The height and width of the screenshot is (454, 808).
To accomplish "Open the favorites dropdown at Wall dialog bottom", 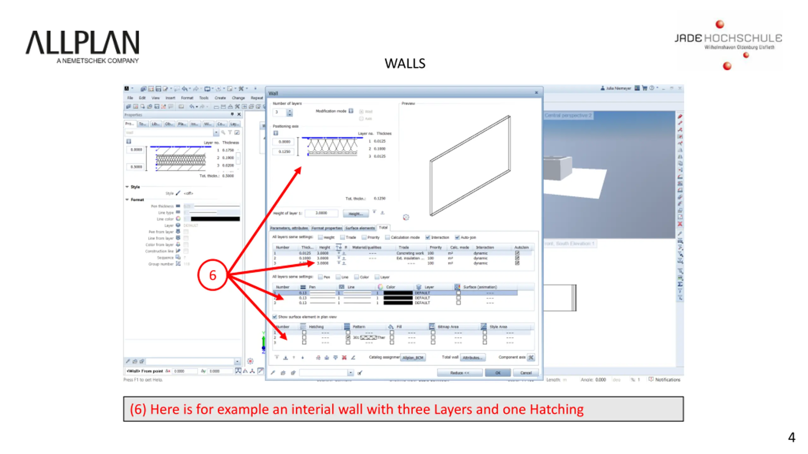I will (x=350, y=373).
